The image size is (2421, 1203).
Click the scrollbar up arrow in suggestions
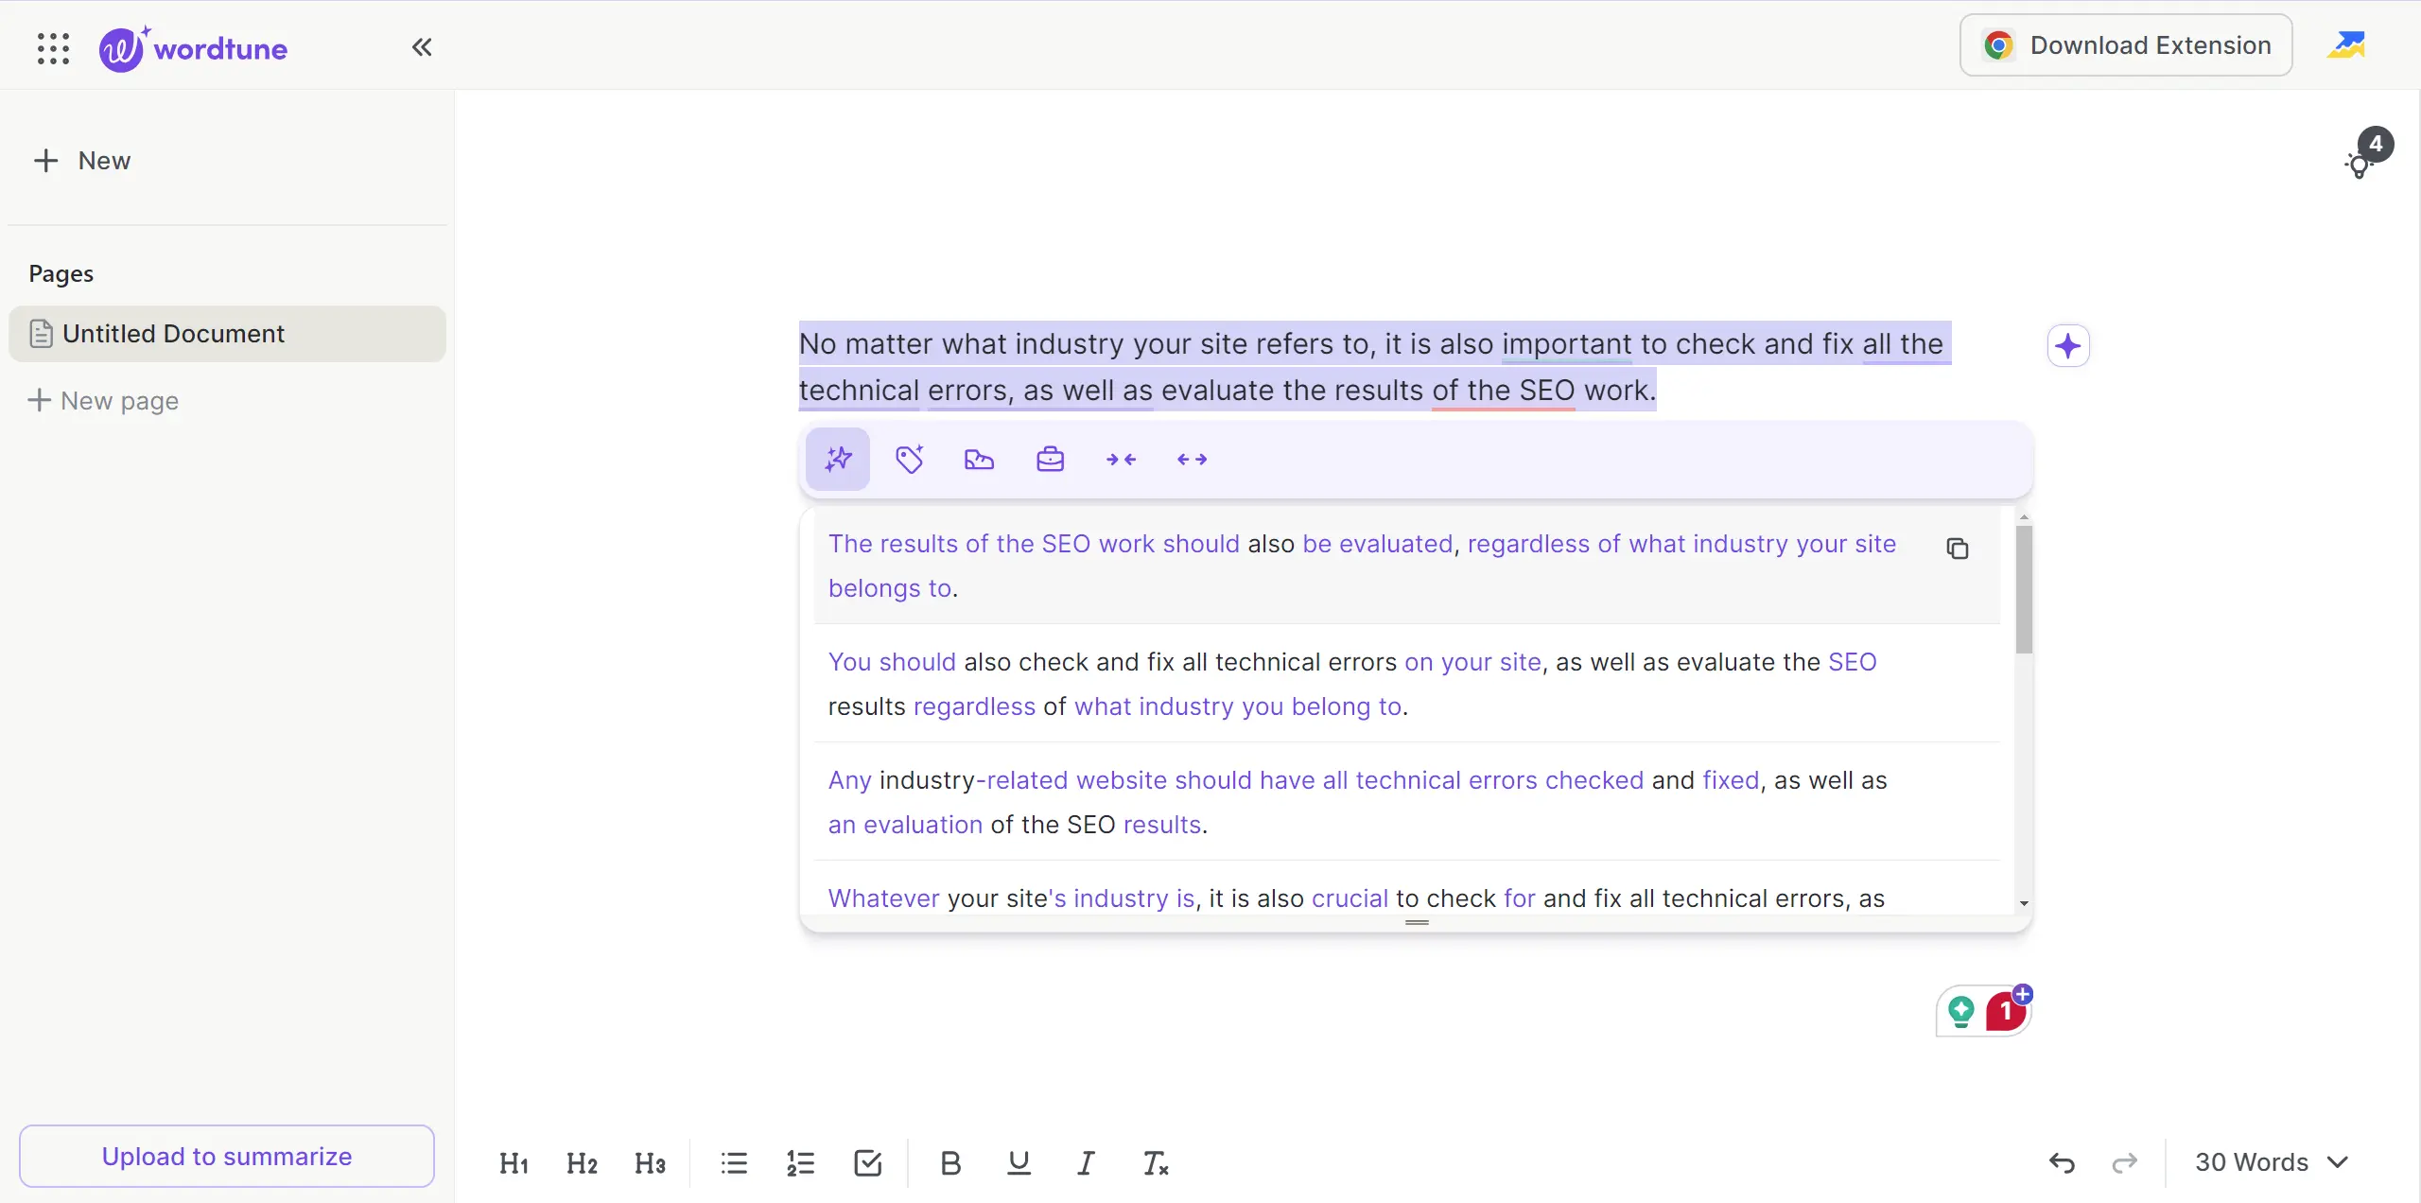point(2024,517)
